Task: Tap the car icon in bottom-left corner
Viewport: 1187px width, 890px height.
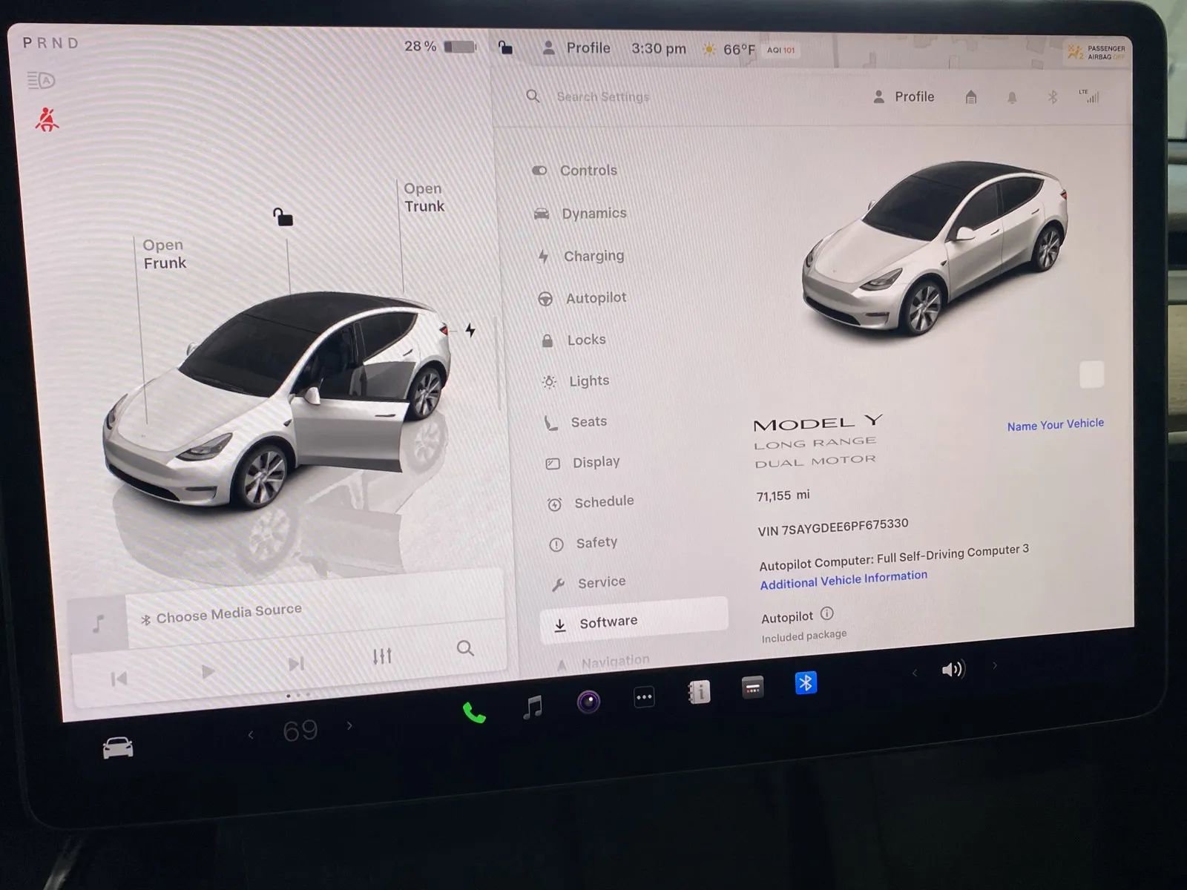Action: (118, 748)
